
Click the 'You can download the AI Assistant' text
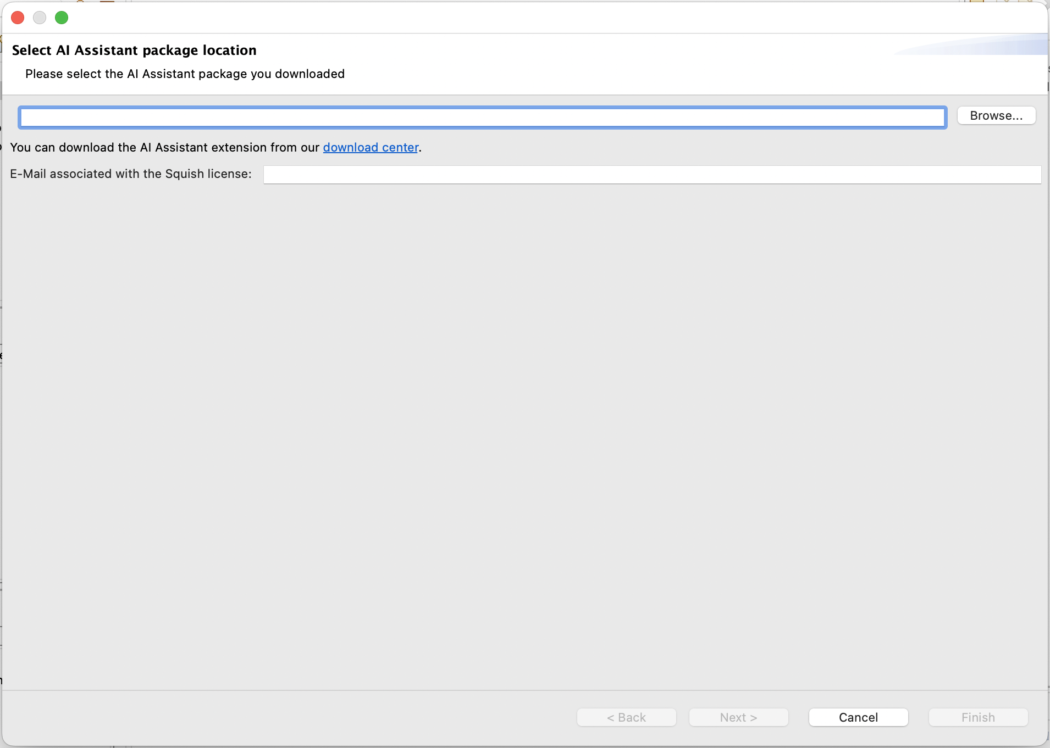coord(164,148)
